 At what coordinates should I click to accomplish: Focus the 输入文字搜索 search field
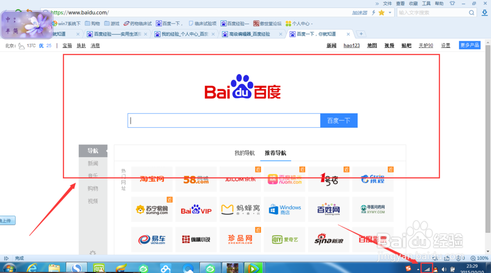click(x=432, y=13)
